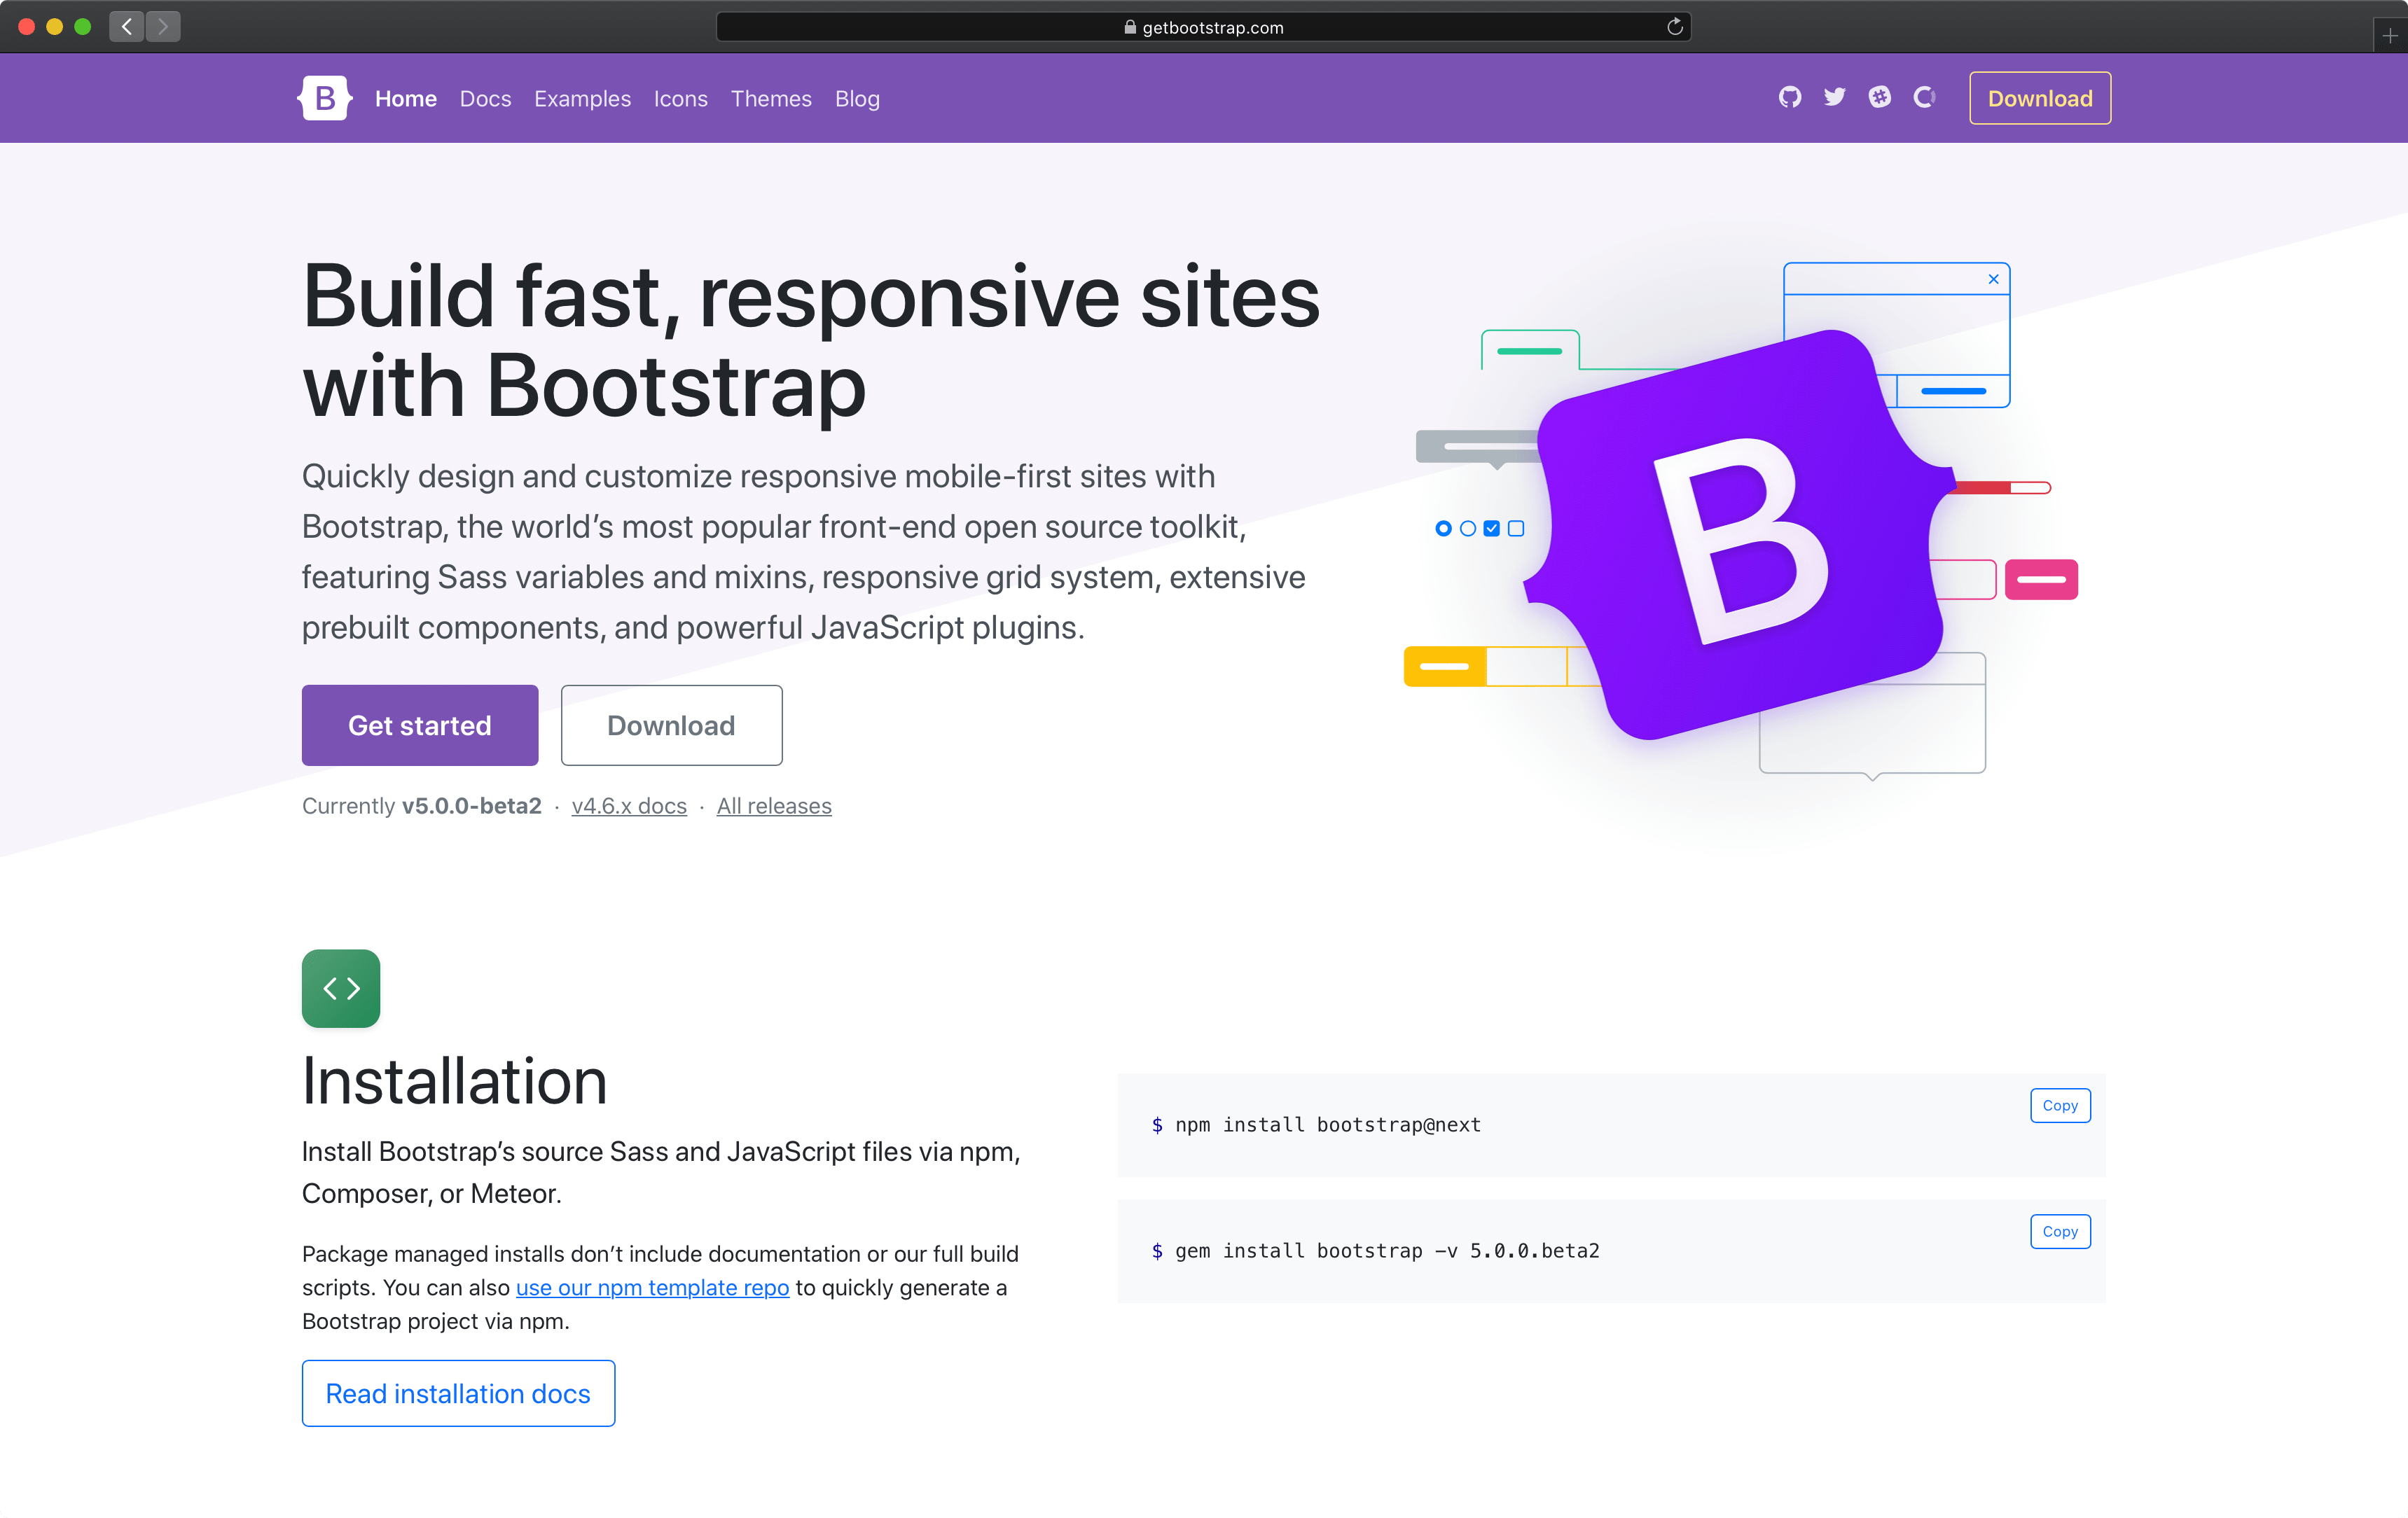This screenshot has width=2408, height=1518.
Task: Select the Examples navigation tab
Action: click(x=582, y=98)
